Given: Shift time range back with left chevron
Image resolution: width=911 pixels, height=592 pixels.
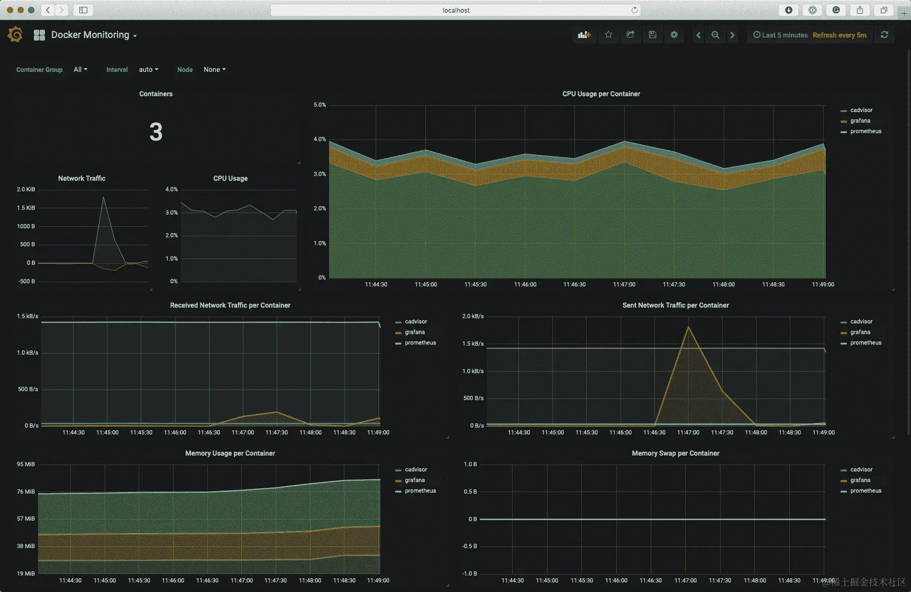Looking at the screenshot, I should click(698, 35).
